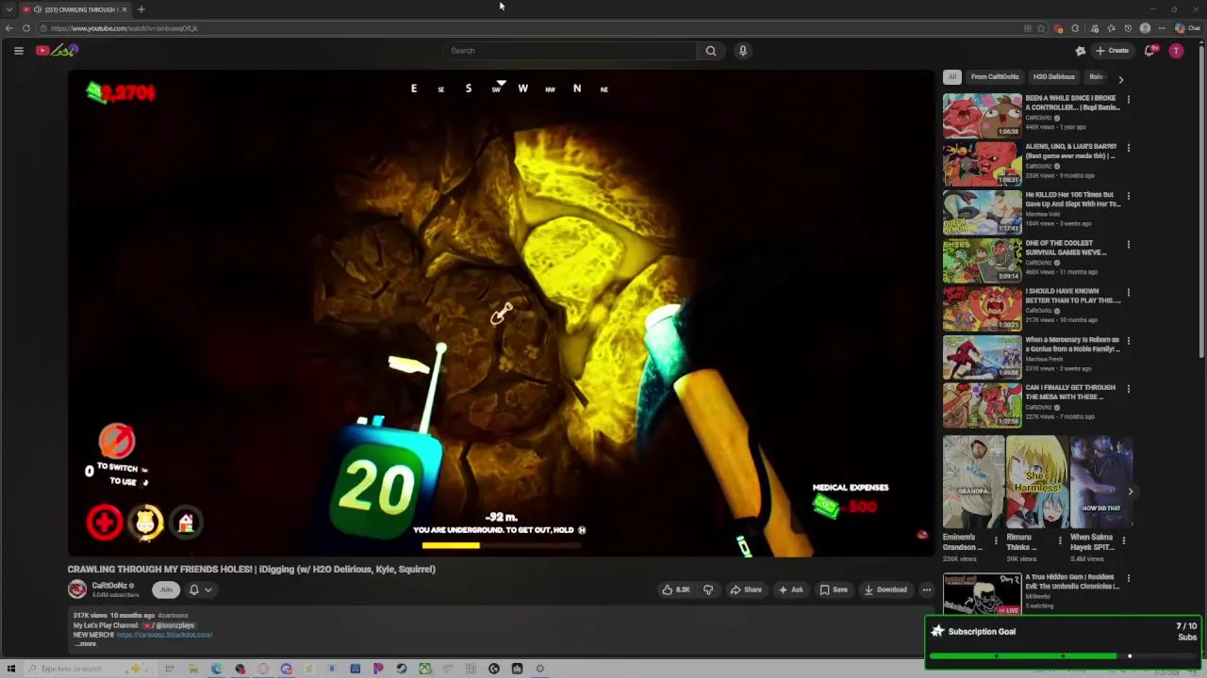The image size is (1207, 678).
Task: Open options menu for He KILLED Her video
Action: (x=1128, y=196)
